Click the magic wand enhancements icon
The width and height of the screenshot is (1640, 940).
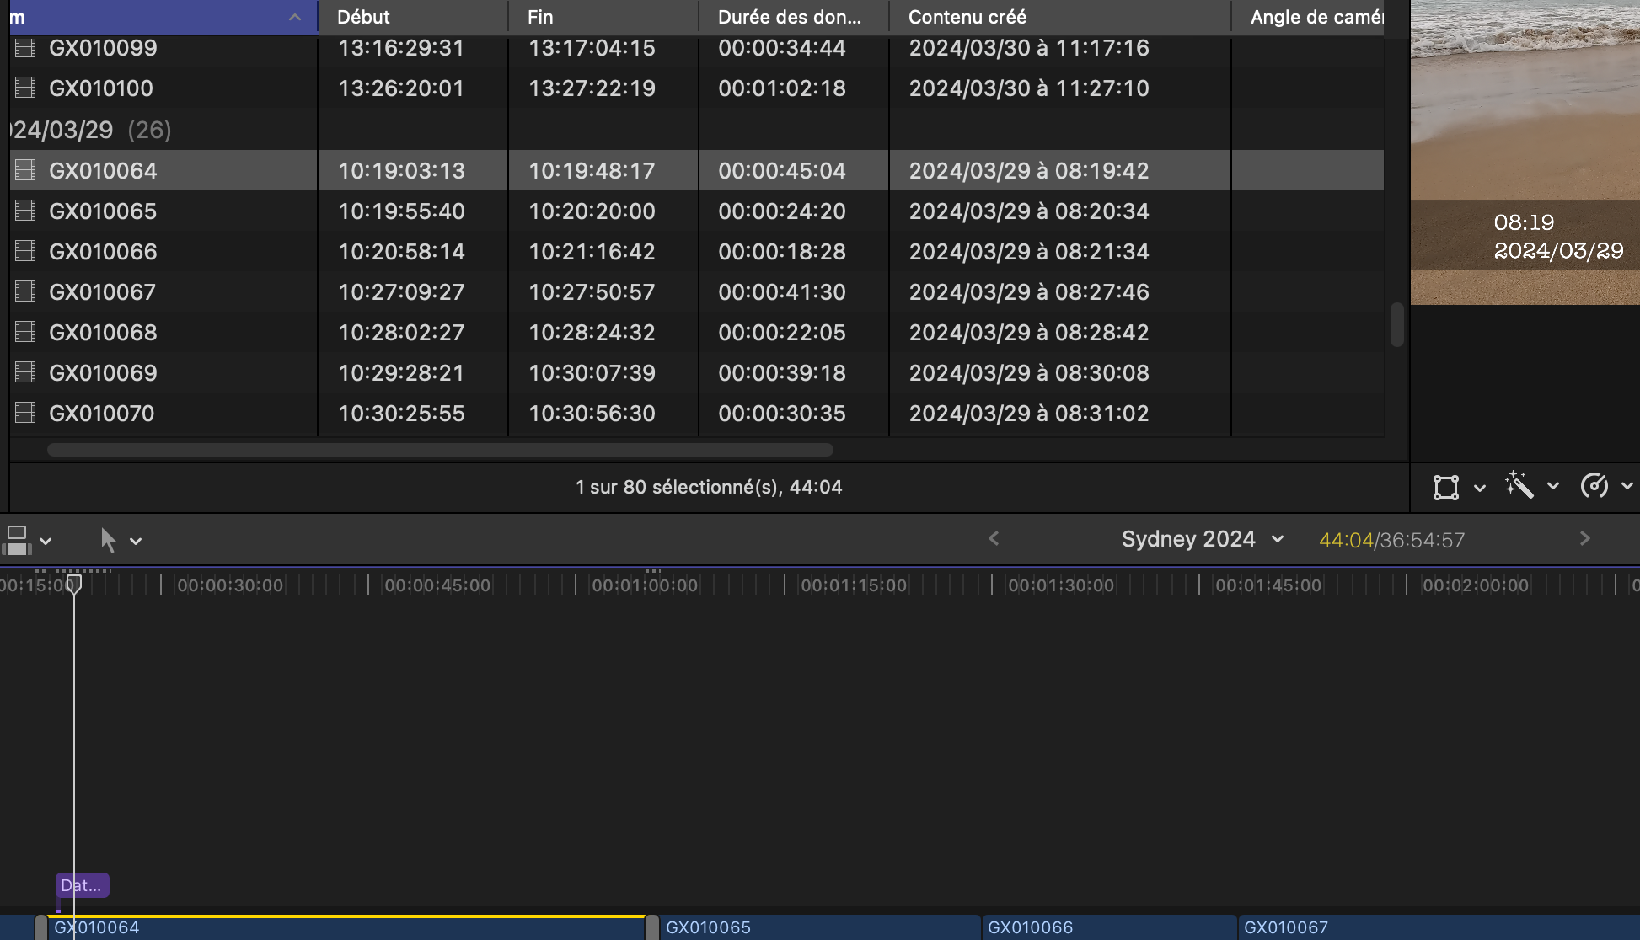point(1519,485)
